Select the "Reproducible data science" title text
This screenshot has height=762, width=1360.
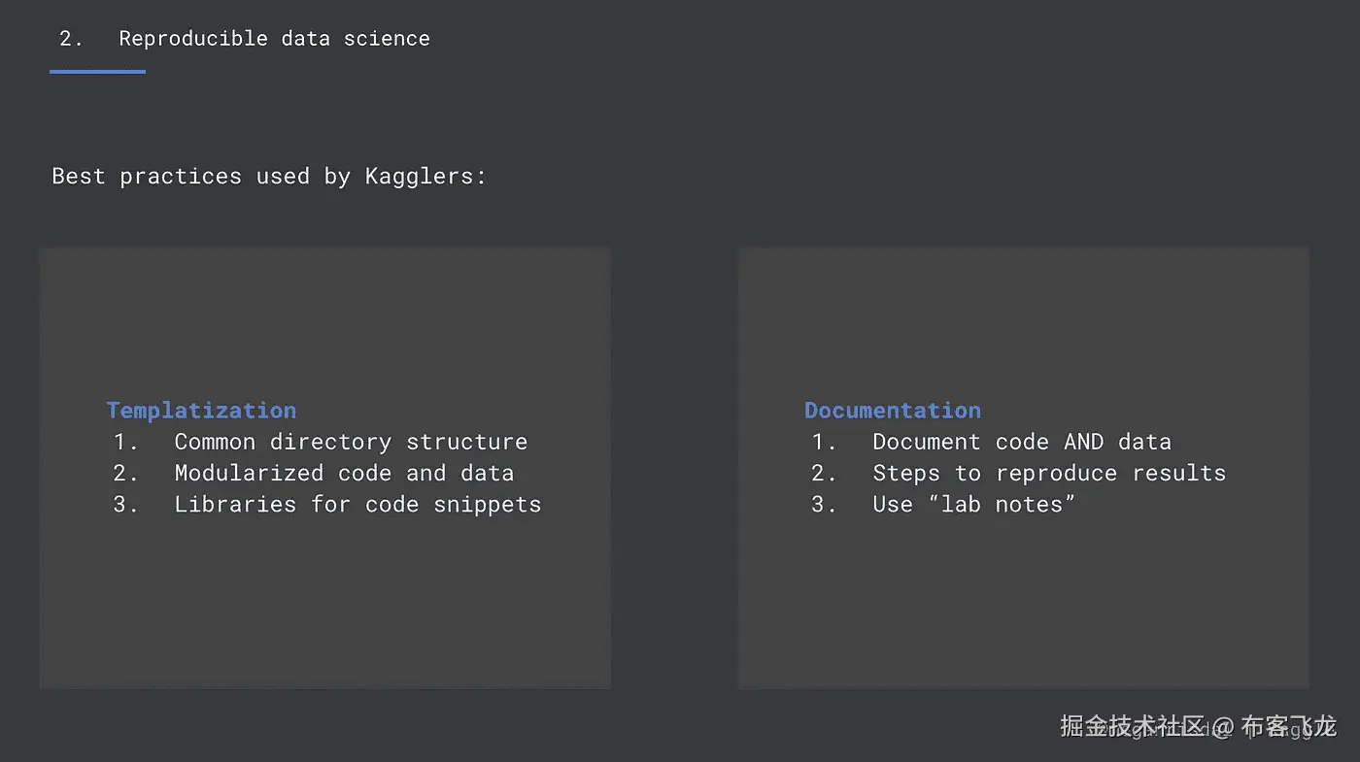pos(274,39)
